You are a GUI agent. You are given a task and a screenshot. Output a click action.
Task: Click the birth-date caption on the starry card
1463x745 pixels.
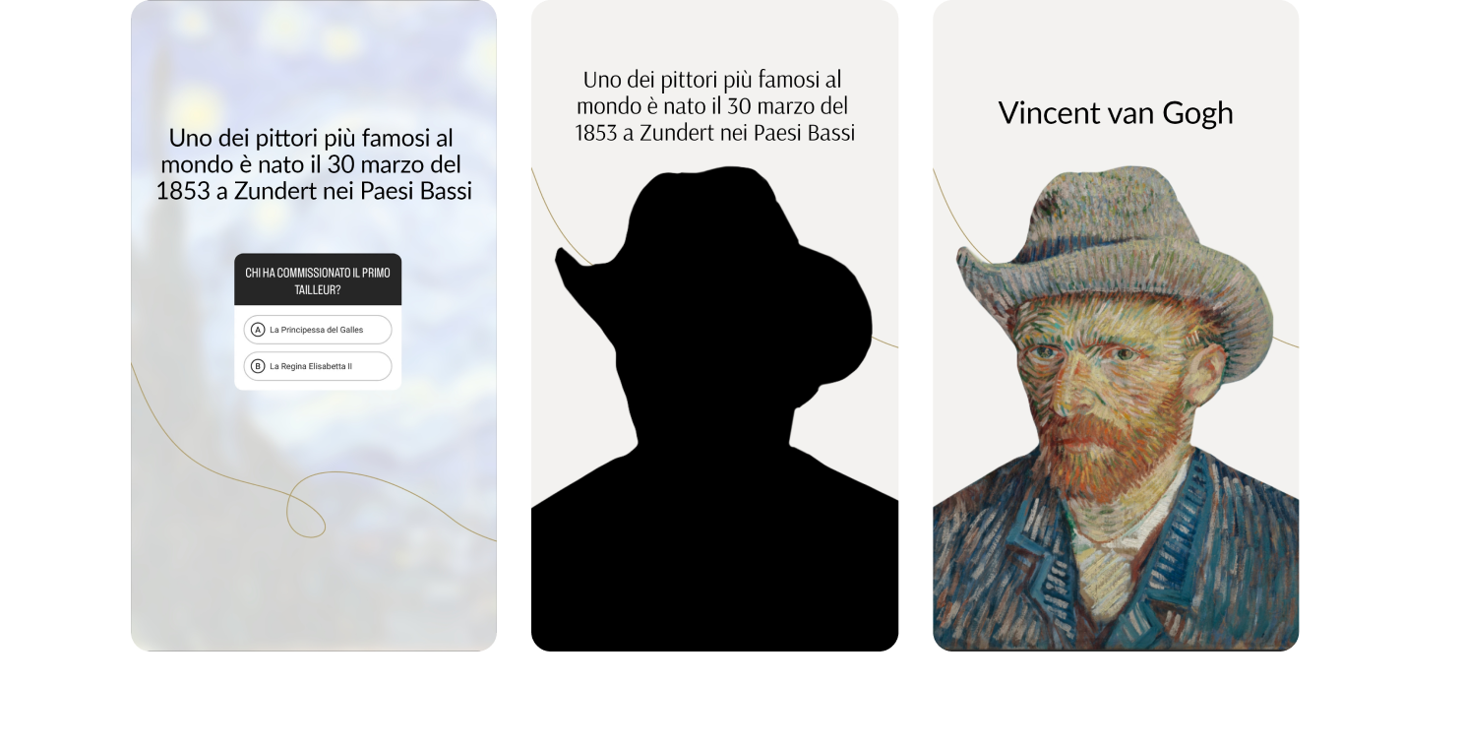(314, 164)
